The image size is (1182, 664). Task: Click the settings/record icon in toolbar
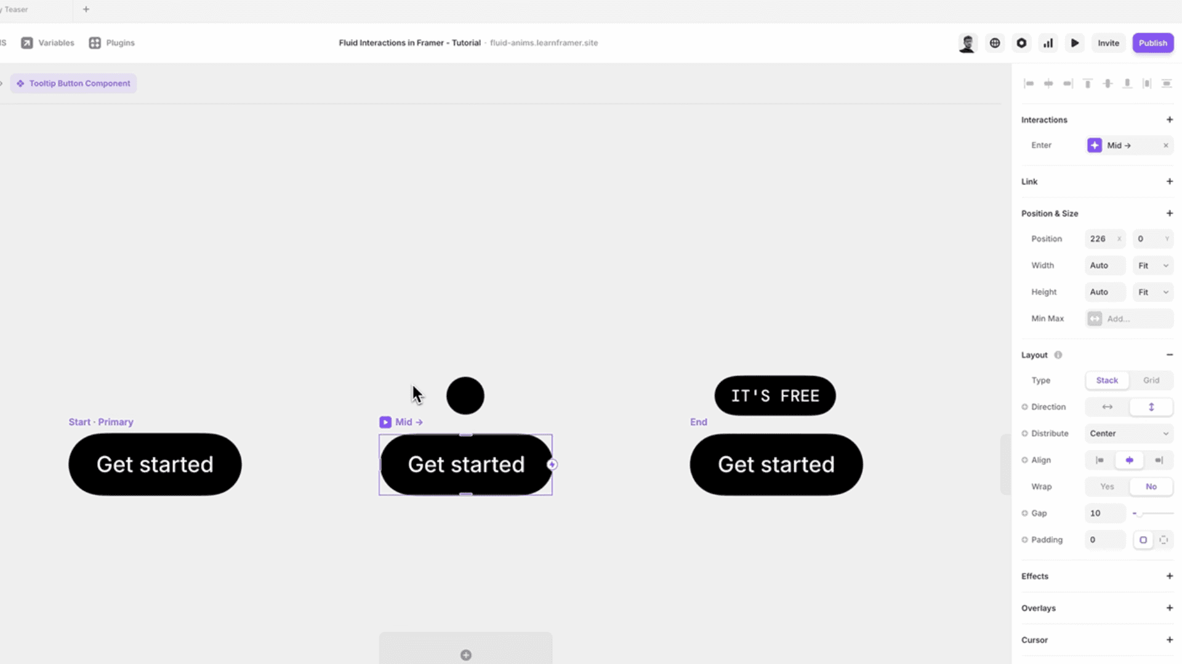point(1021,43)
